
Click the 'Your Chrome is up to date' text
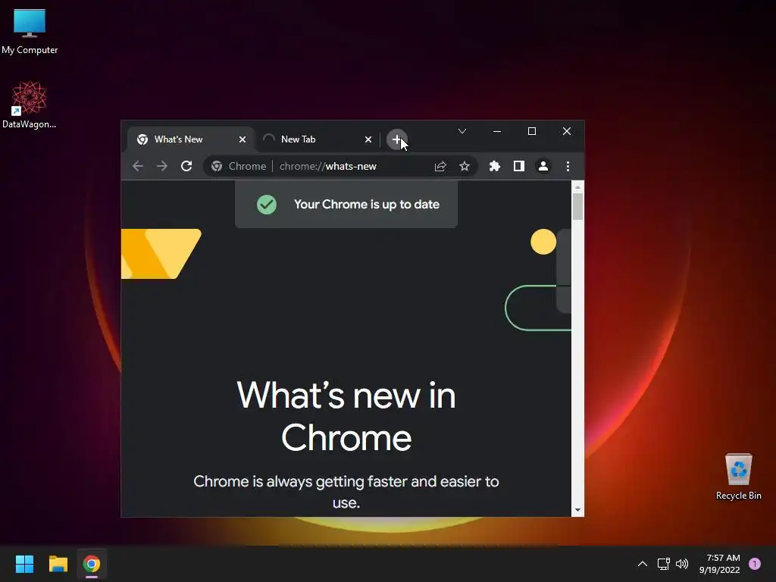click(367, 205)
